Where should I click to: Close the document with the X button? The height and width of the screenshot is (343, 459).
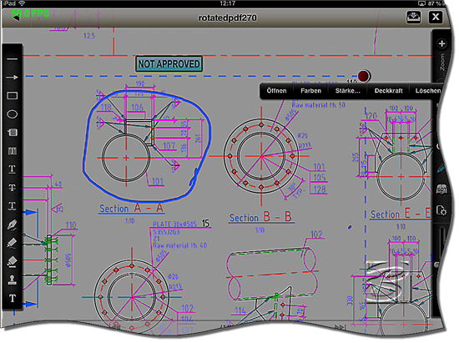point(436,17)
